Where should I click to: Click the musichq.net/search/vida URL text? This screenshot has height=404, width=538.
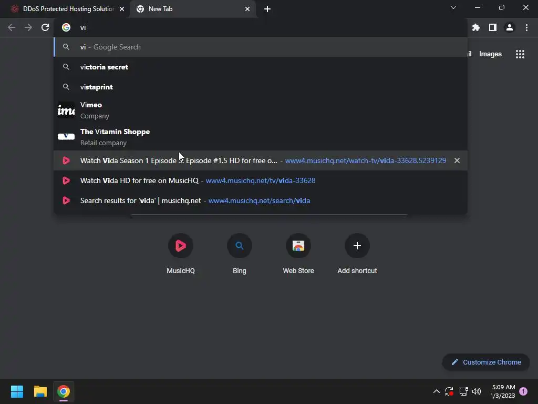tap(259, 200)
